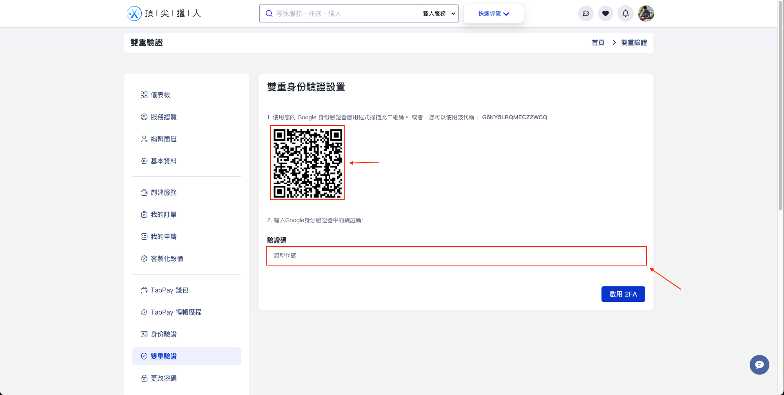784x395 pixels.
Task: Select the TapPay 錢包 wallet icon
Action: 144,290
